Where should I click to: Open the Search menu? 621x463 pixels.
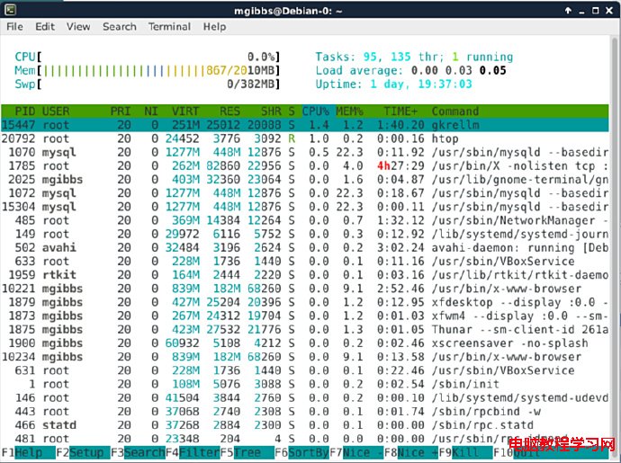tap(119, 26)
